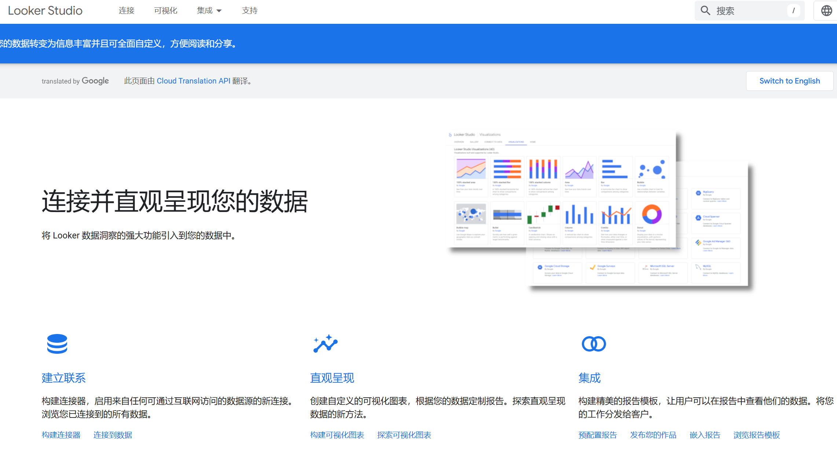Follow the 构建可视化图表 link
837x464 pixels.
pyautogui.click(x=337, y=435)
